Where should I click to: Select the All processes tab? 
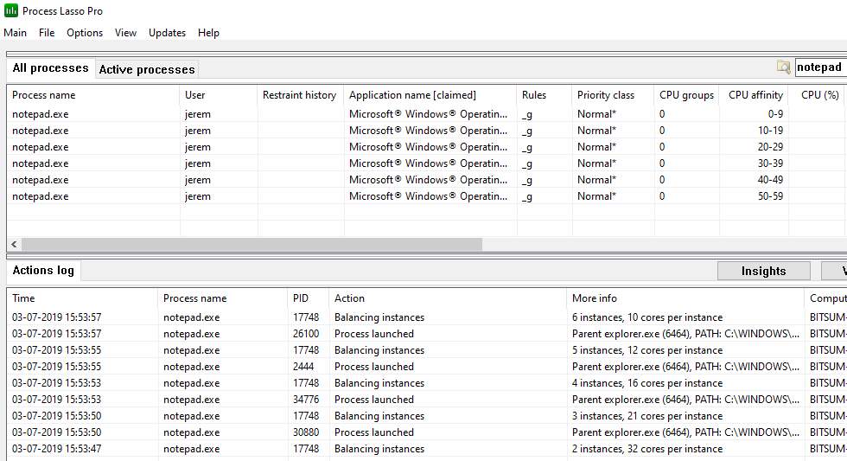pyautogui.click(x=51, y=68)
